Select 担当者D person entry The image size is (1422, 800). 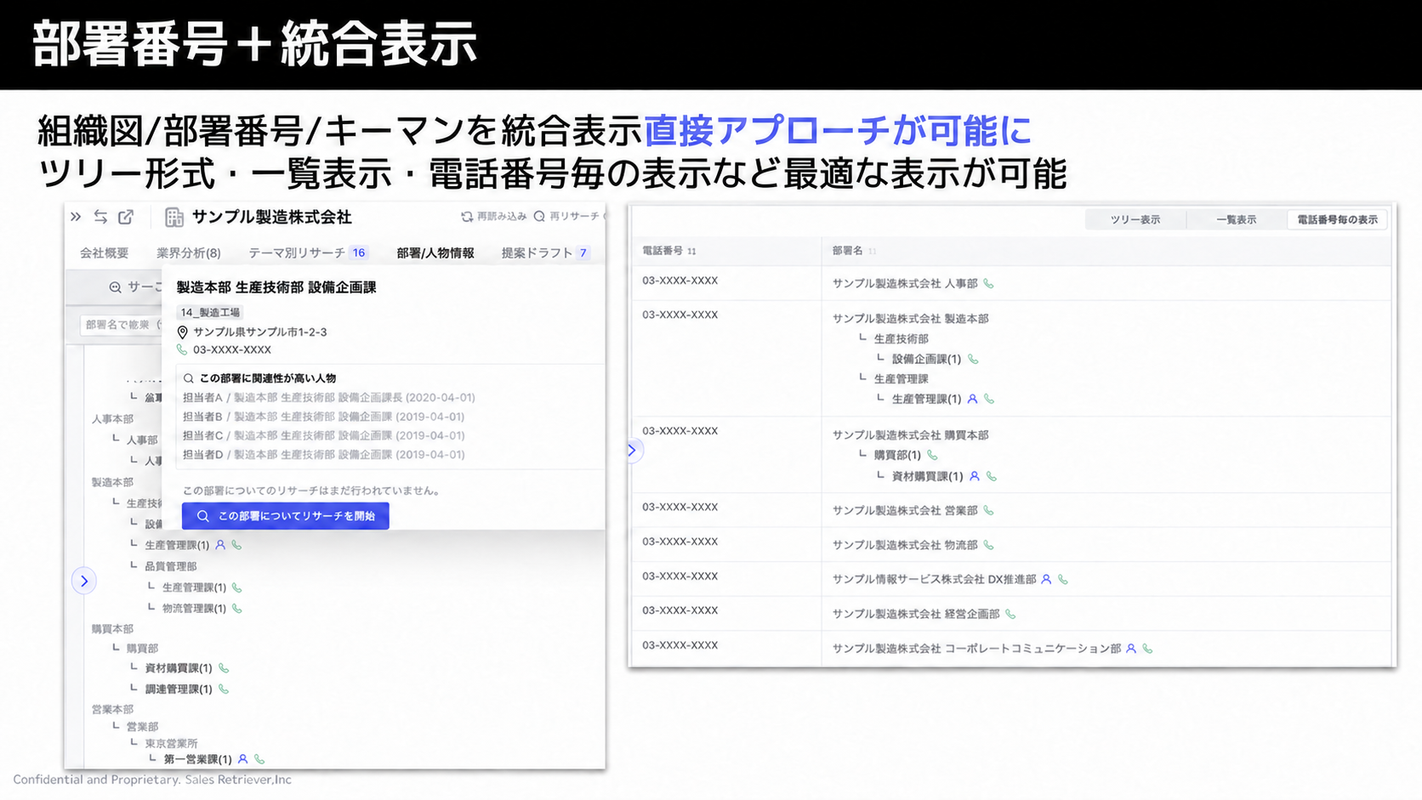pos(324,455)
